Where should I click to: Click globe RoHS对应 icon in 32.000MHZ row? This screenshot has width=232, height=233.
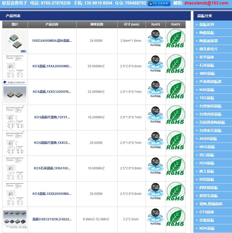pyautogui.click(x=155, y=89)
